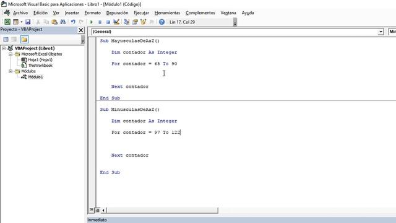The width and height of the screenshot is (396, 223).
Task: Open the Insert object dropdown arrow
Action: click(x=22, y=22)
